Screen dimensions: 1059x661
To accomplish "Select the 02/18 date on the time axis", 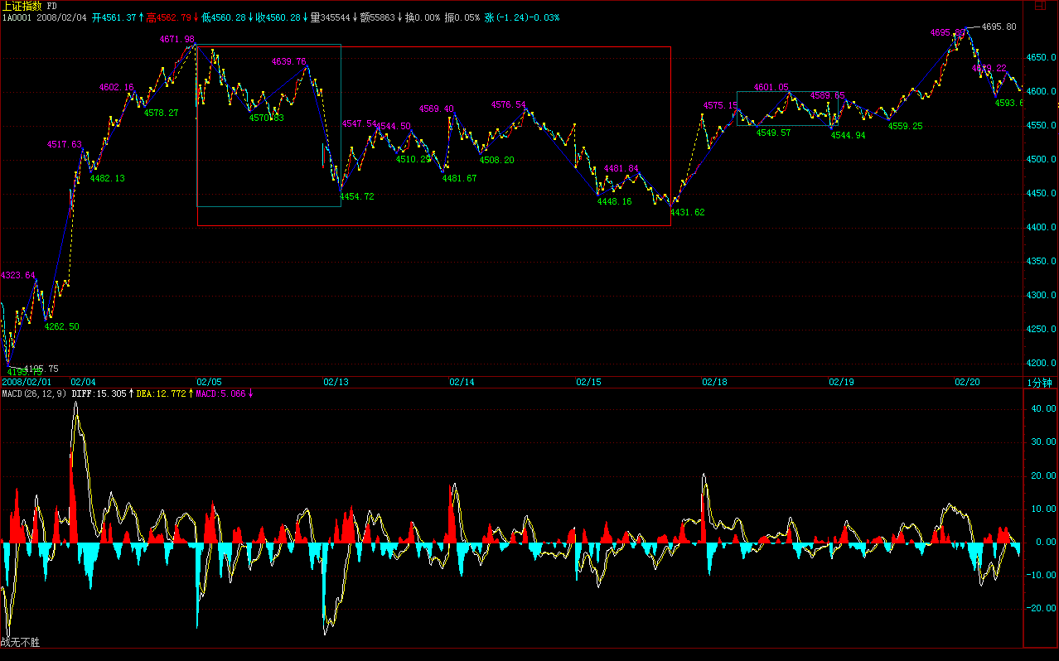I will [714, 383].
